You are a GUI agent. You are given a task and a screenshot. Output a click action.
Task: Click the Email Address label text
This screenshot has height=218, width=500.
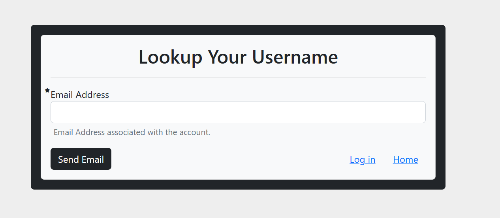[80, 95]
